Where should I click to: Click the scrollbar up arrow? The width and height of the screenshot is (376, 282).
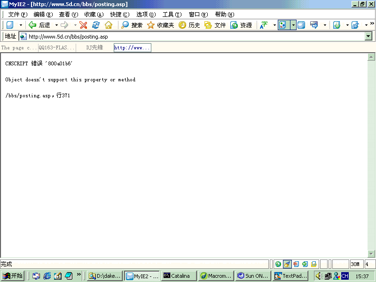371,57
